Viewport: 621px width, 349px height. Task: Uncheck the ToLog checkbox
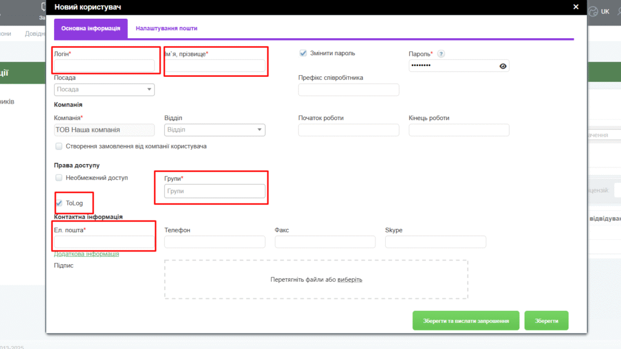[x=59, y=203]
